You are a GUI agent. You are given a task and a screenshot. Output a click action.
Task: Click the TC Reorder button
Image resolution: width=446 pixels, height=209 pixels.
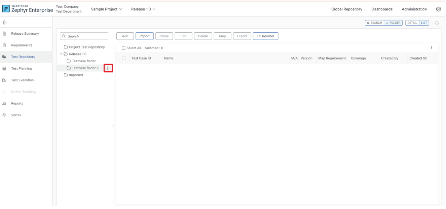(265, 36)
